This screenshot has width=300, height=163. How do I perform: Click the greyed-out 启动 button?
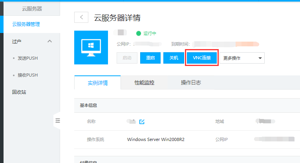(x=127, y=58)
